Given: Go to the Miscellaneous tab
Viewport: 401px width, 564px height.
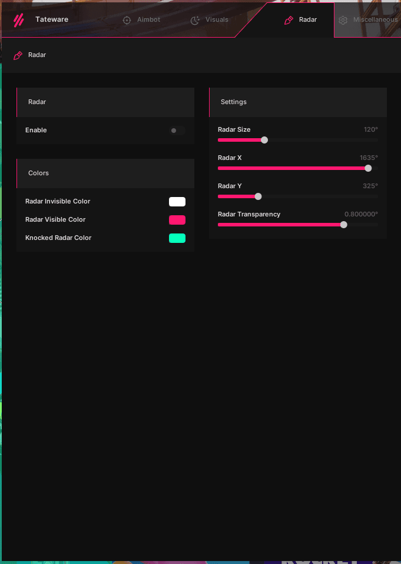Looking at the screenshot, I should pos(368,20).
